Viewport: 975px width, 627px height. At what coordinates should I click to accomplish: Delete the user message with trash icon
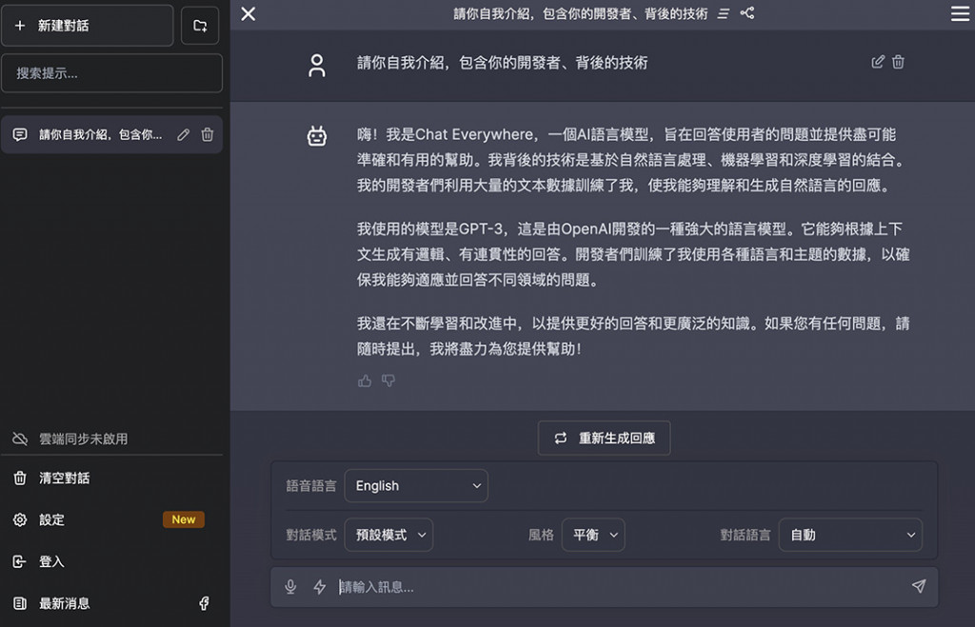tap(899, 62)
